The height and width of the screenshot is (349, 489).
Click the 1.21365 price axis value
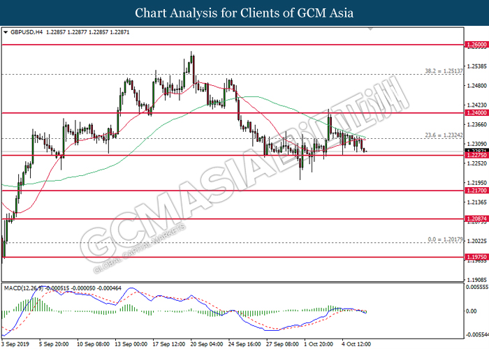477,202
